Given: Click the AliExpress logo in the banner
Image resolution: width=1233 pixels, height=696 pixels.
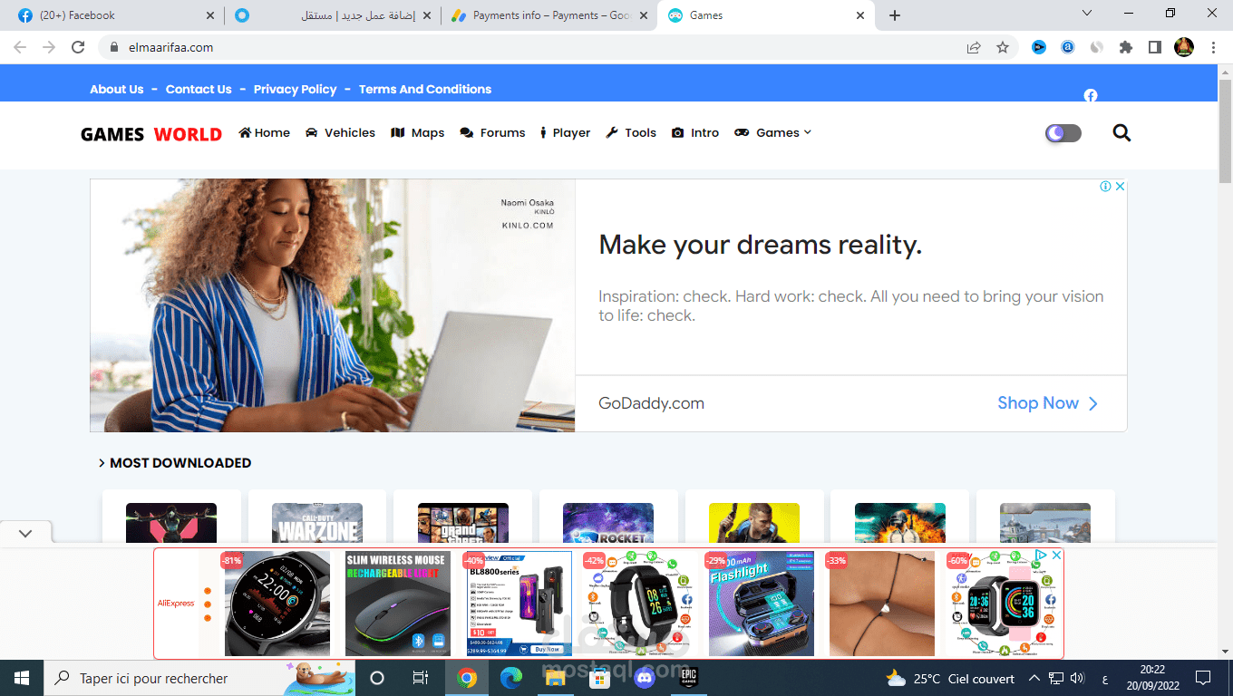Looking at the screenshot, I should click(176, 603).
